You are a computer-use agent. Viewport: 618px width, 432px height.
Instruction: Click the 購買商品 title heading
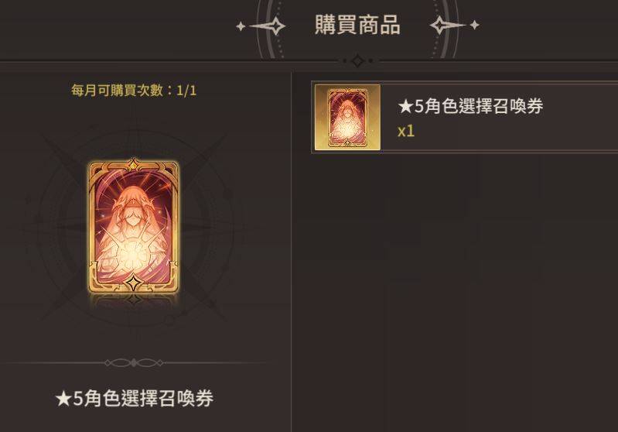[357, 25]
